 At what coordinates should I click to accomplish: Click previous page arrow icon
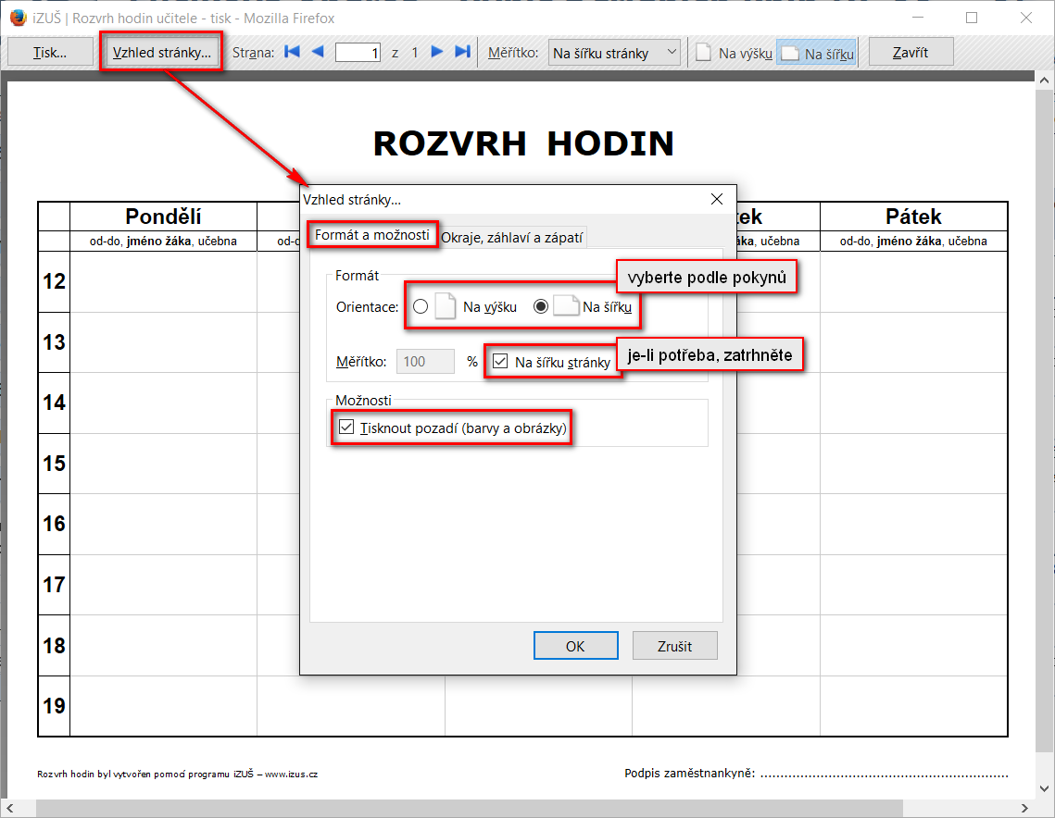[317, 53]
